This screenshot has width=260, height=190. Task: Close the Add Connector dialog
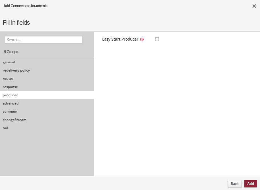point(254,6)
